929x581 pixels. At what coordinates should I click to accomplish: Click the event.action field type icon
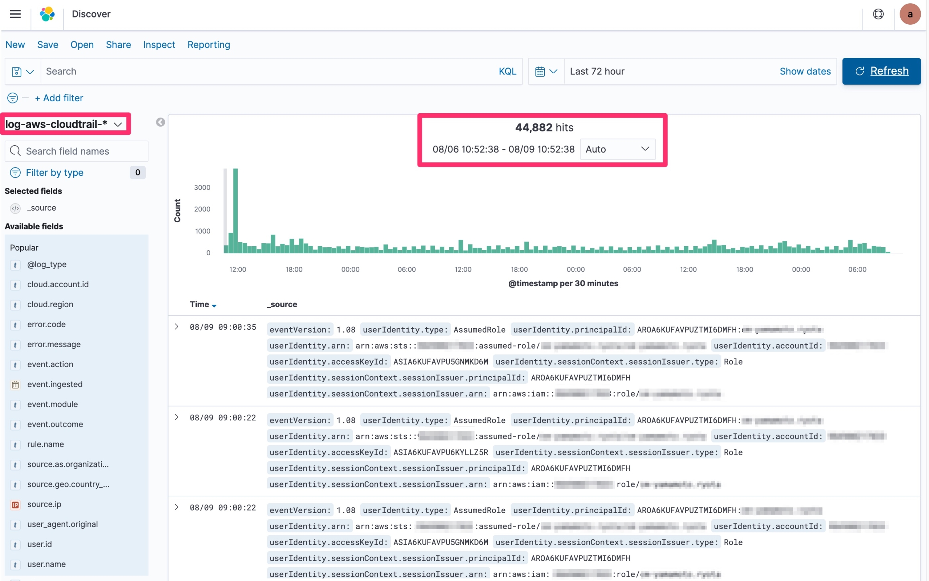click(15, 365)
